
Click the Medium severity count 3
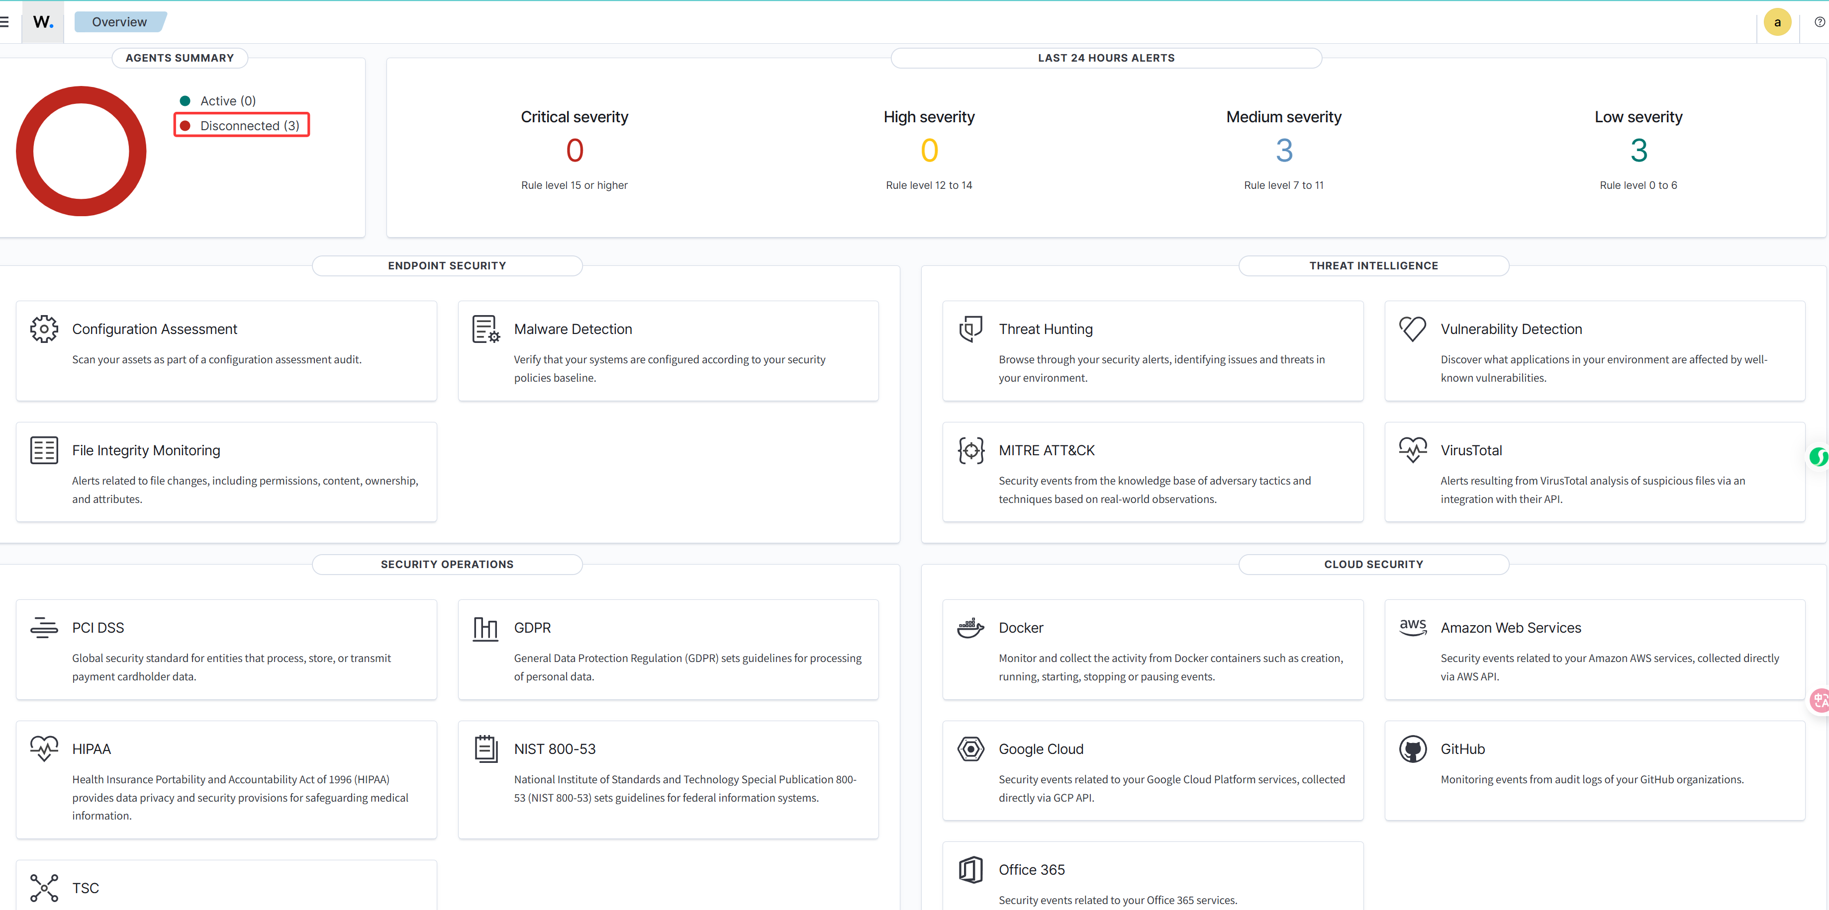[1284, 151]
